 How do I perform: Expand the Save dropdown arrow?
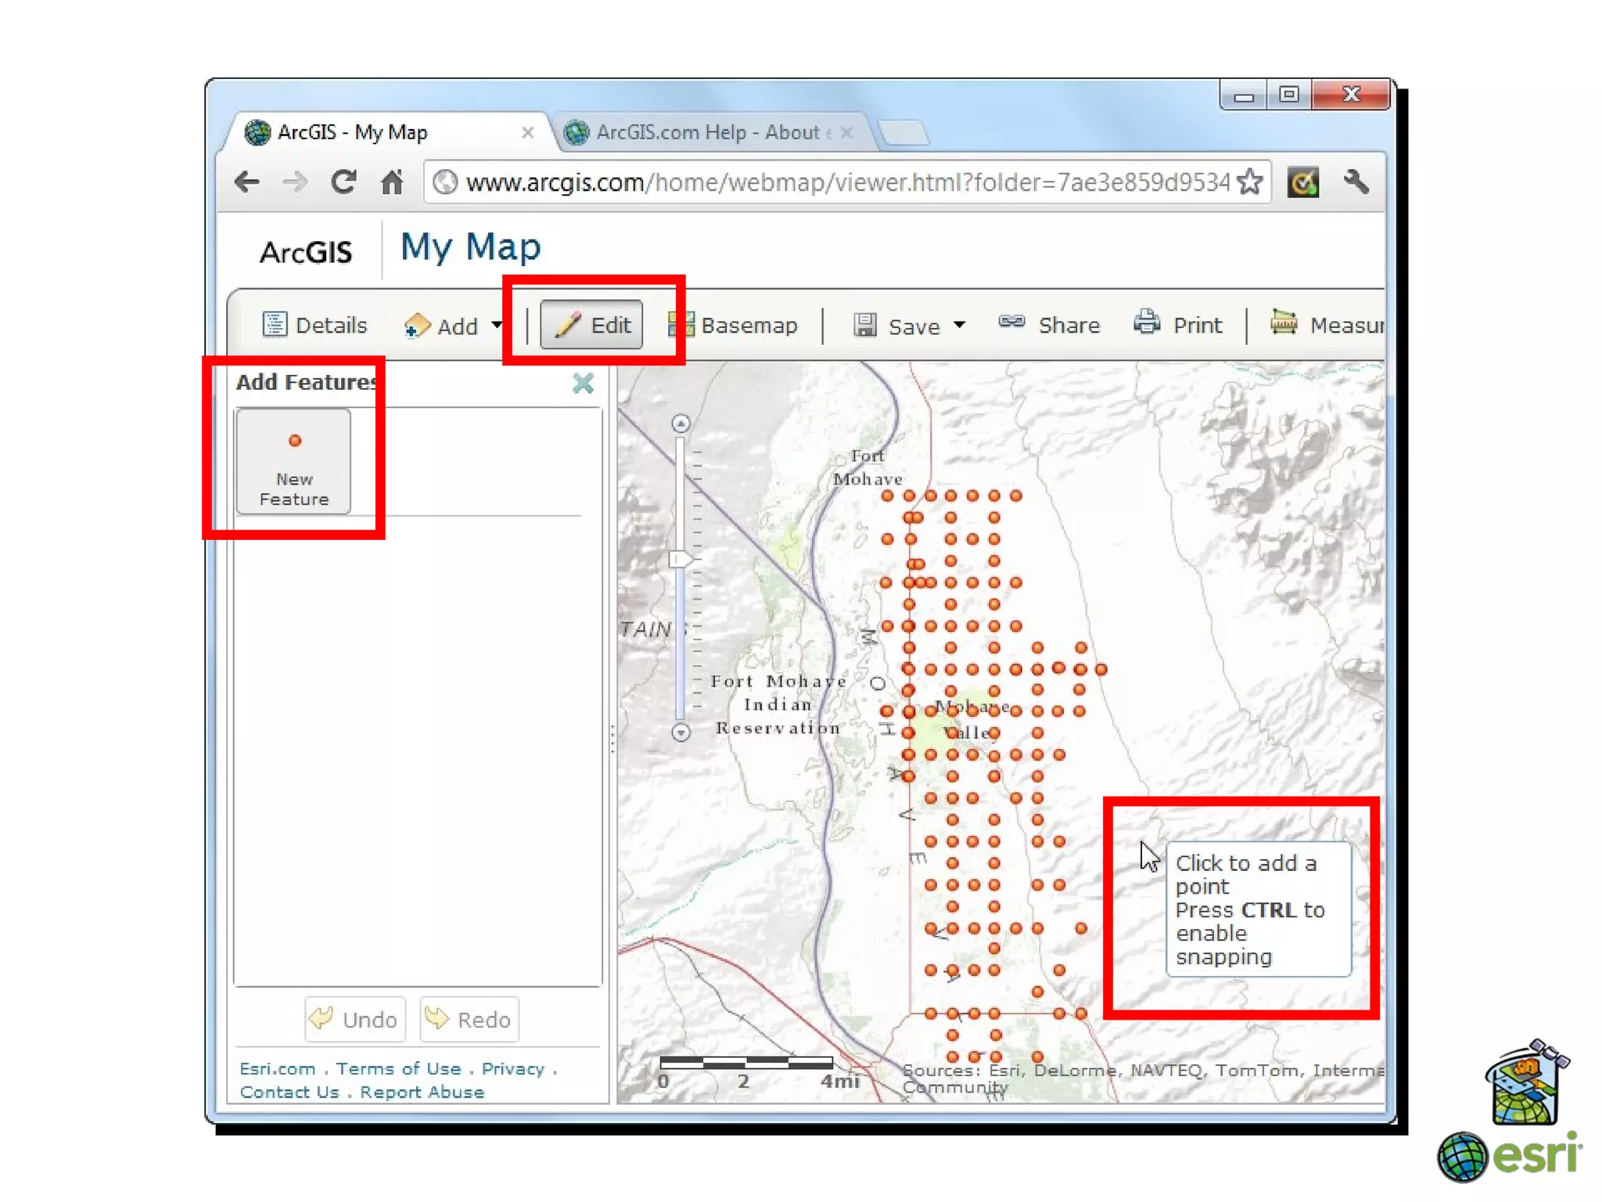959,325
